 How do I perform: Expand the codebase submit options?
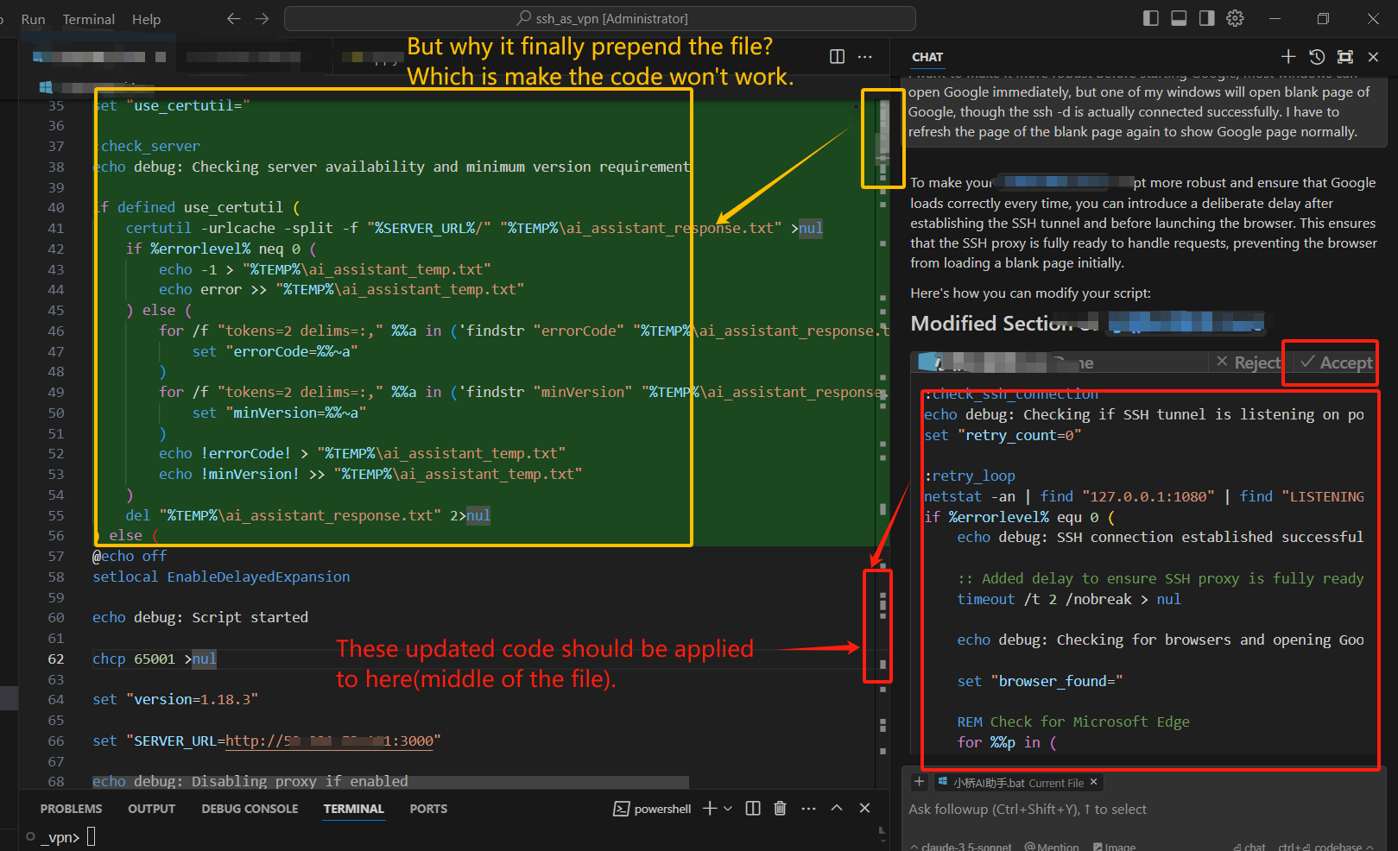point(1370,847)
